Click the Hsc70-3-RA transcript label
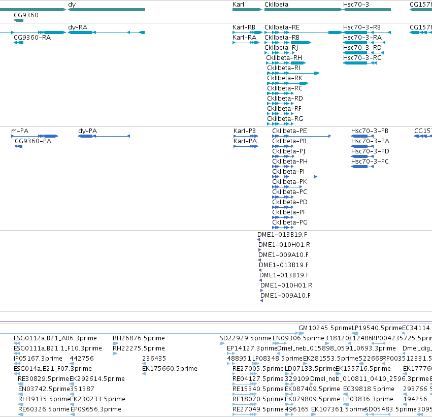Screen dimensions: 432x417 362,38
